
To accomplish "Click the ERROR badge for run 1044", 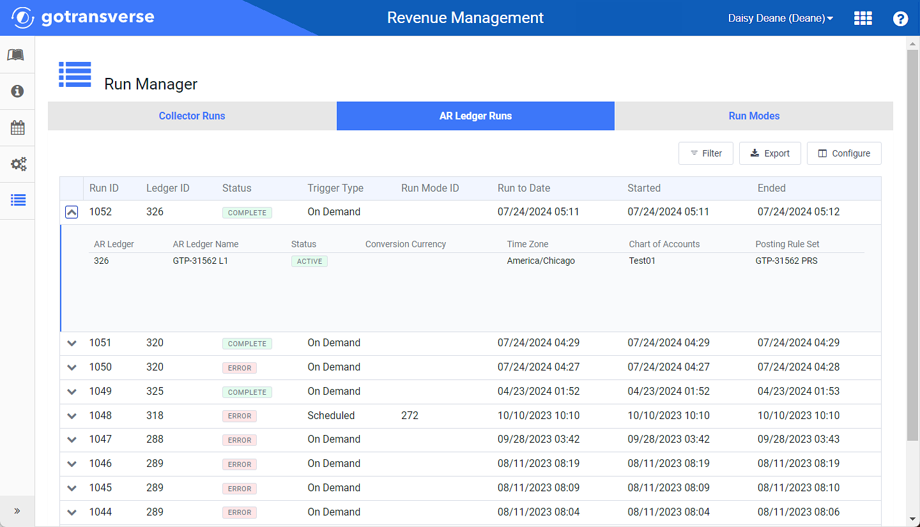I will 240,512.
